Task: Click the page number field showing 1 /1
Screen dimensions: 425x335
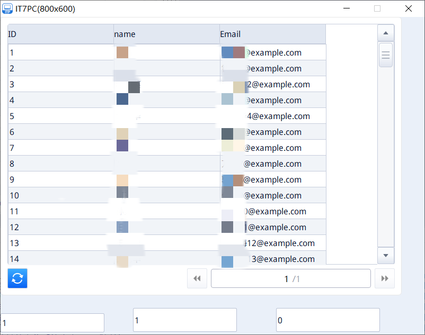Action: (291, 278)
